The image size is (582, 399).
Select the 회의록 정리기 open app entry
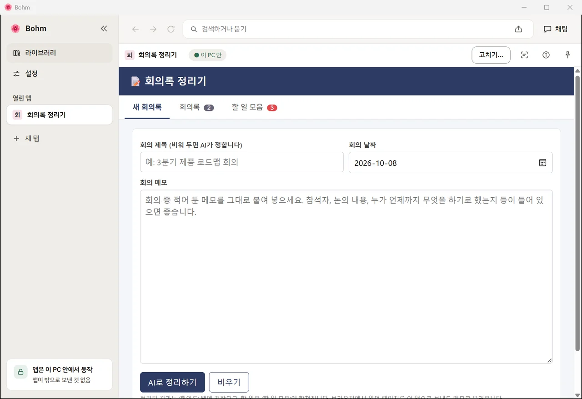click(60, 115)
